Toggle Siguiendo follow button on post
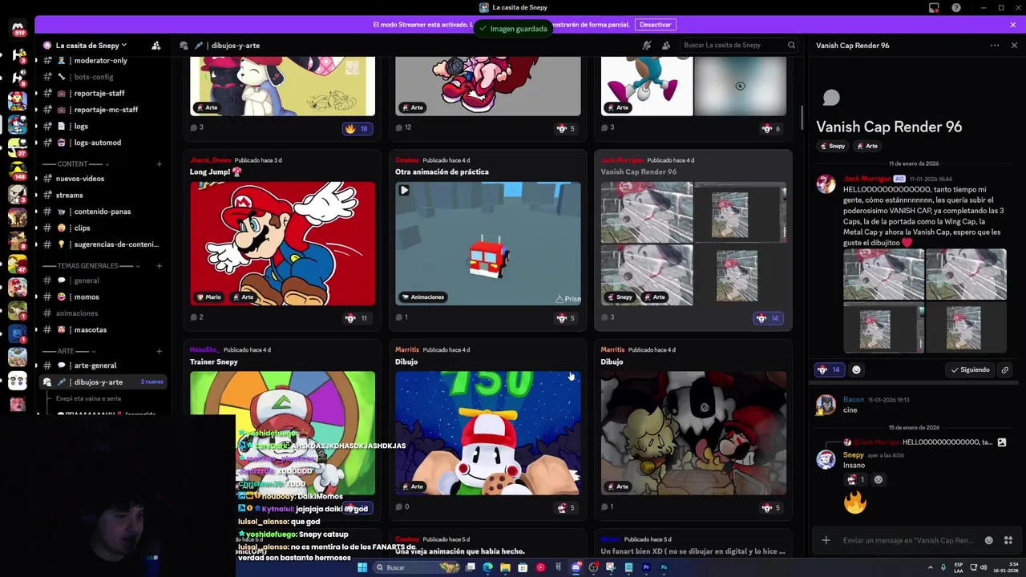 (x=970, y=370)
